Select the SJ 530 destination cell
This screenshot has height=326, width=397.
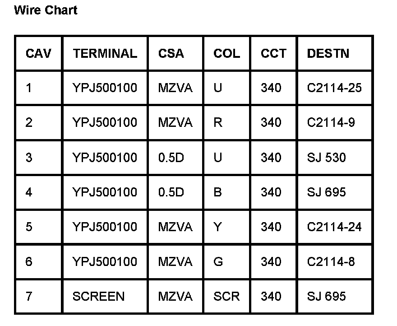[x=326, y=158]
